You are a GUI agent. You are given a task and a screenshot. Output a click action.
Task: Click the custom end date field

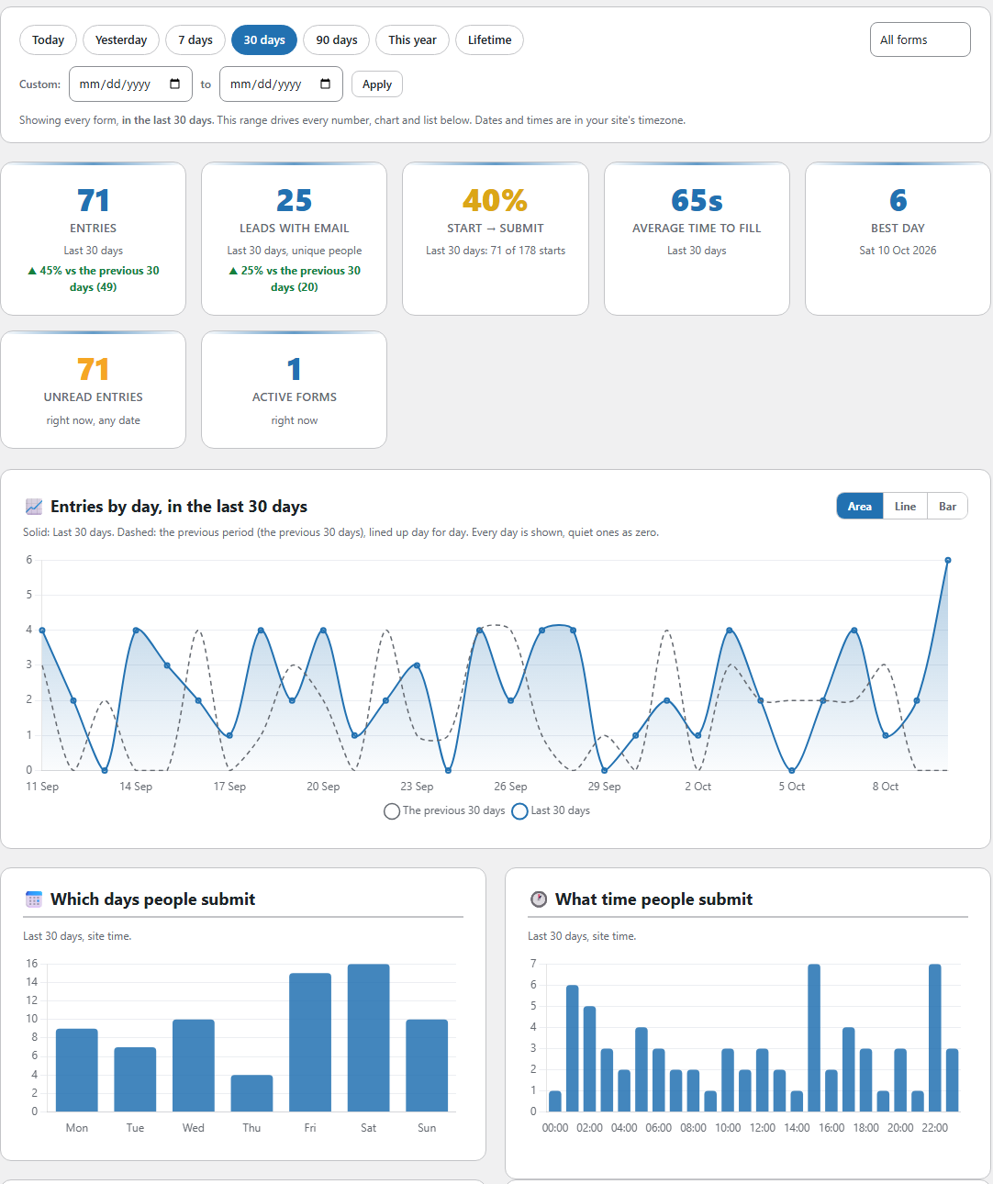(x=281, y=84)
